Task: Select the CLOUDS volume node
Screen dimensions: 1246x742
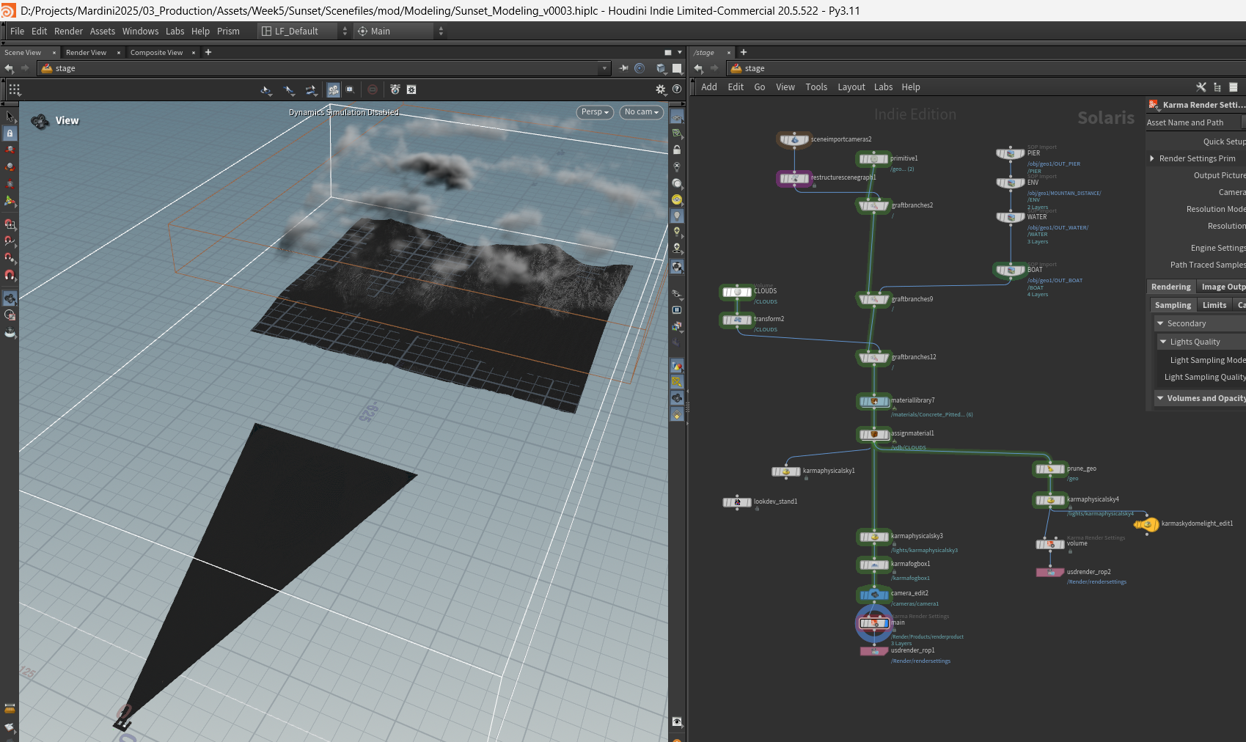Action: (x=736, y=292)
